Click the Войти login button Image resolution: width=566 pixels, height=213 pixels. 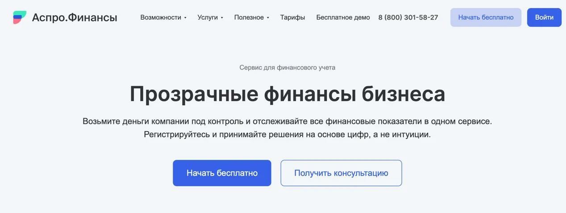tap(544, 17)
